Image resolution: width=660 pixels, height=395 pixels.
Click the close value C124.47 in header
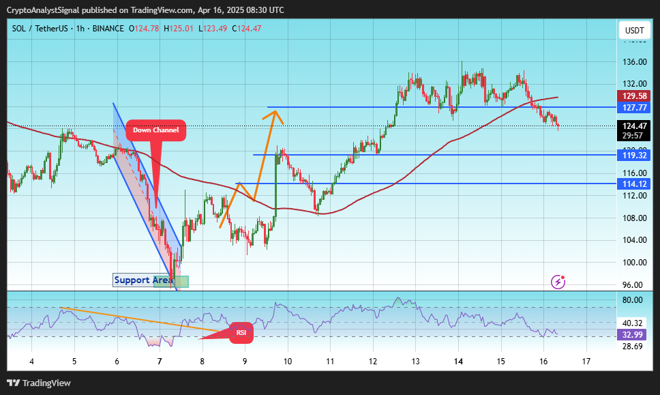pos(247,29)
